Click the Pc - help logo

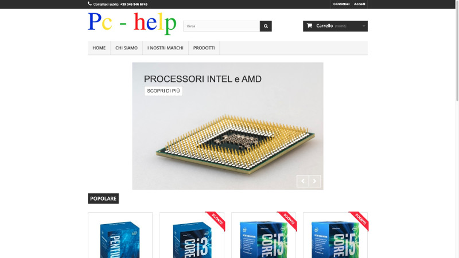[x=132, y=24]
